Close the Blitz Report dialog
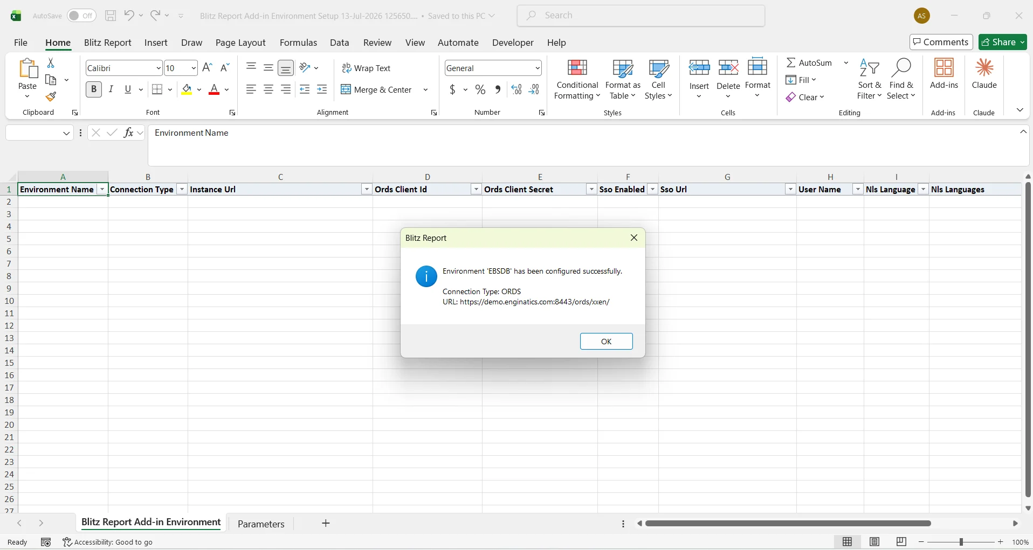Viewport: 1033px width, 550px height. (634, 238)
